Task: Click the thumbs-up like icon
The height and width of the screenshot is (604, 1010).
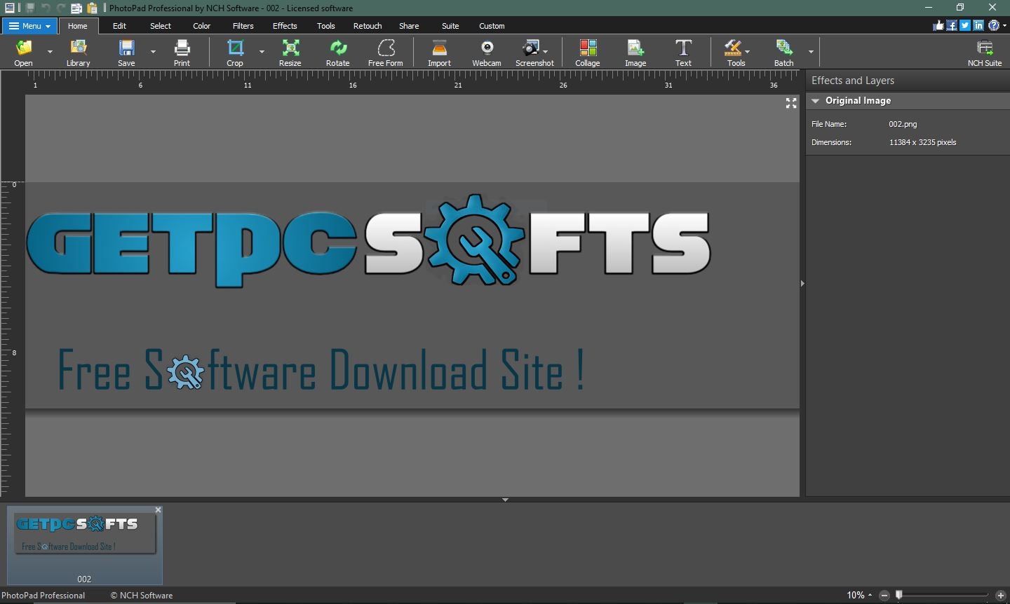Action: point(938,25)
